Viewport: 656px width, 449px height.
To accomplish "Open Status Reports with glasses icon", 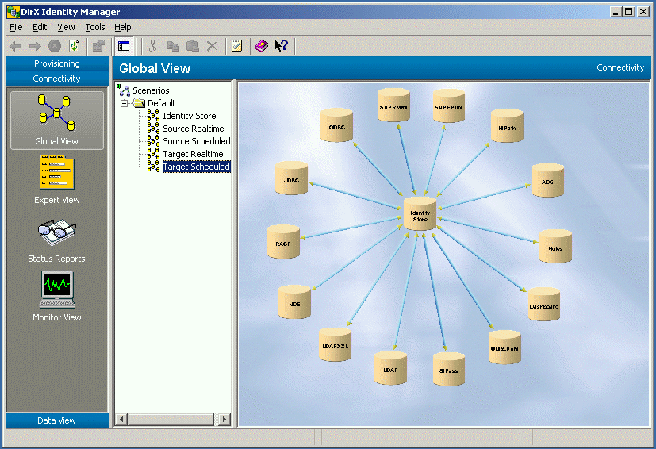I will click(56, 237).
